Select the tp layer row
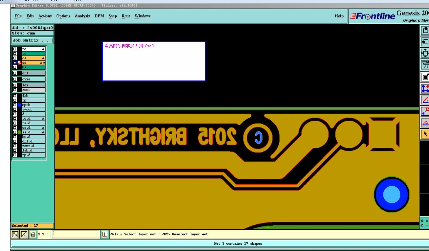429x251 pixels. point(33,101)
